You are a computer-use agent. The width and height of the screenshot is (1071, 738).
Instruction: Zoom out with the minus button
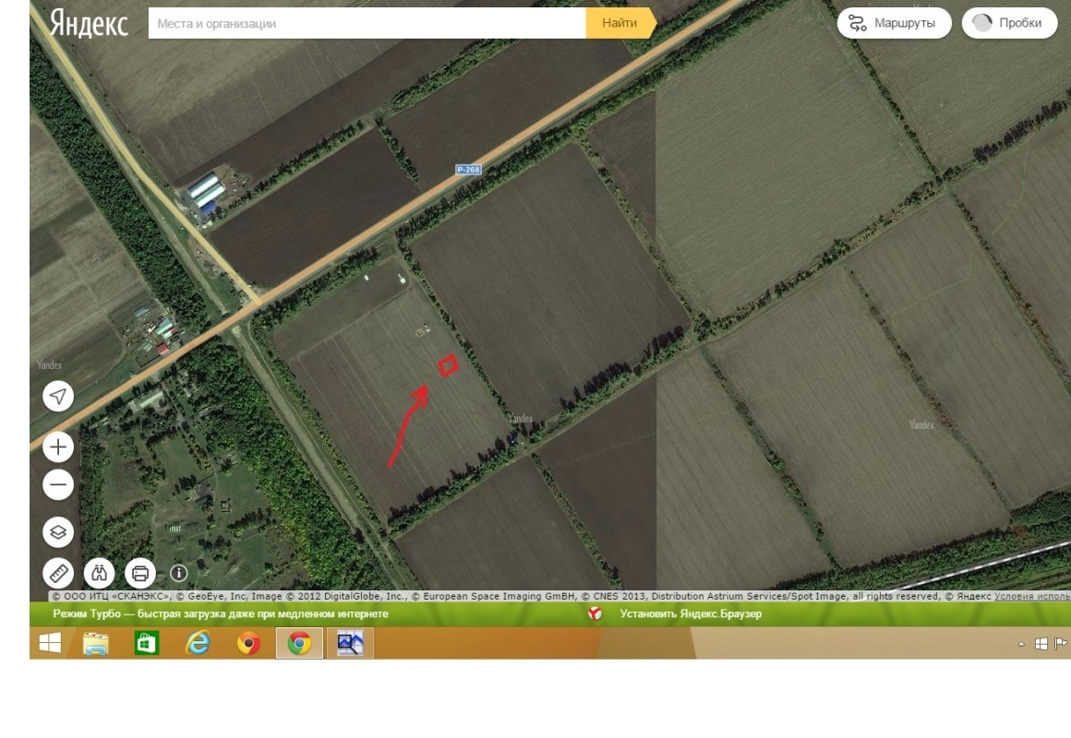[58, 484]
